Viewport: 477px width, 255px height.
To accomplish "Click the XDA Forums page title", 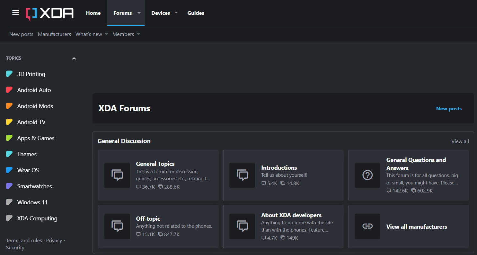I will (x=124, y=108).
